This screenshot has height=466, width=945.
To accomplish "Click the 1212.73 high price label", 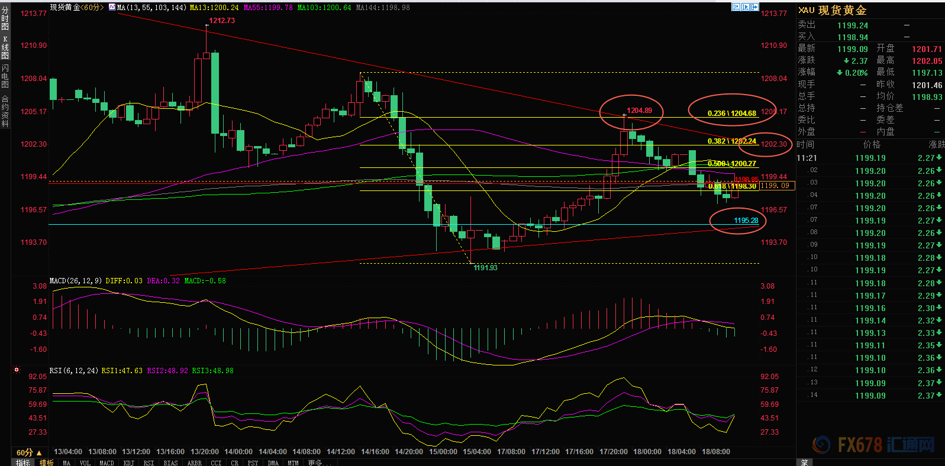I will point(222,21).
